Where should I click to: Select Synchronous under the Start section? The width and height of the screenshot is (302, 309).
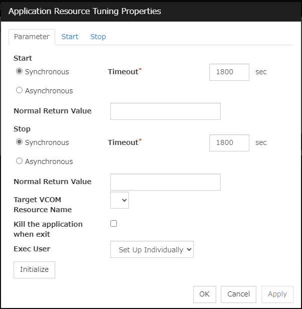point(20,72)
